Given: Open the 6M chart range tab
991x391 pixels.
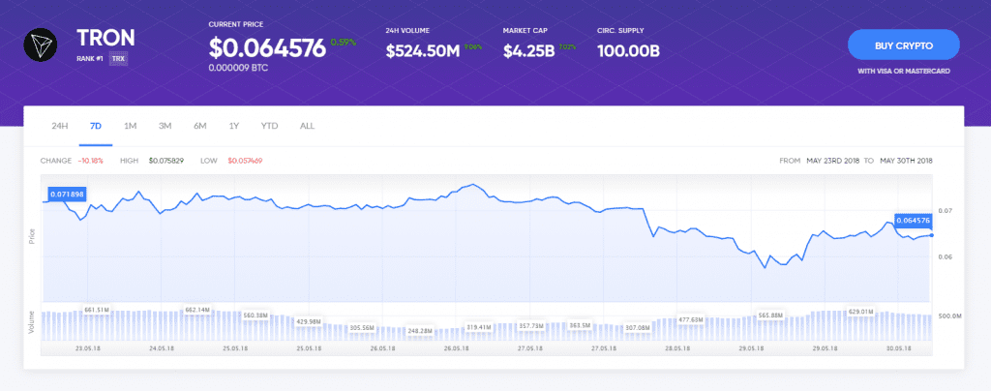Looking at the screenshot, I should click(200, 126).
